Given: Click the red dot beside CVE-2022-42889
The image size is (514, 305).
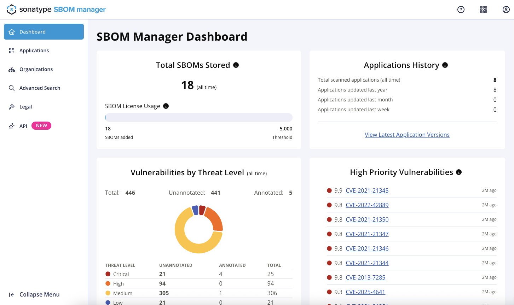Looking at the screenshot, I should tap(329, 205).
